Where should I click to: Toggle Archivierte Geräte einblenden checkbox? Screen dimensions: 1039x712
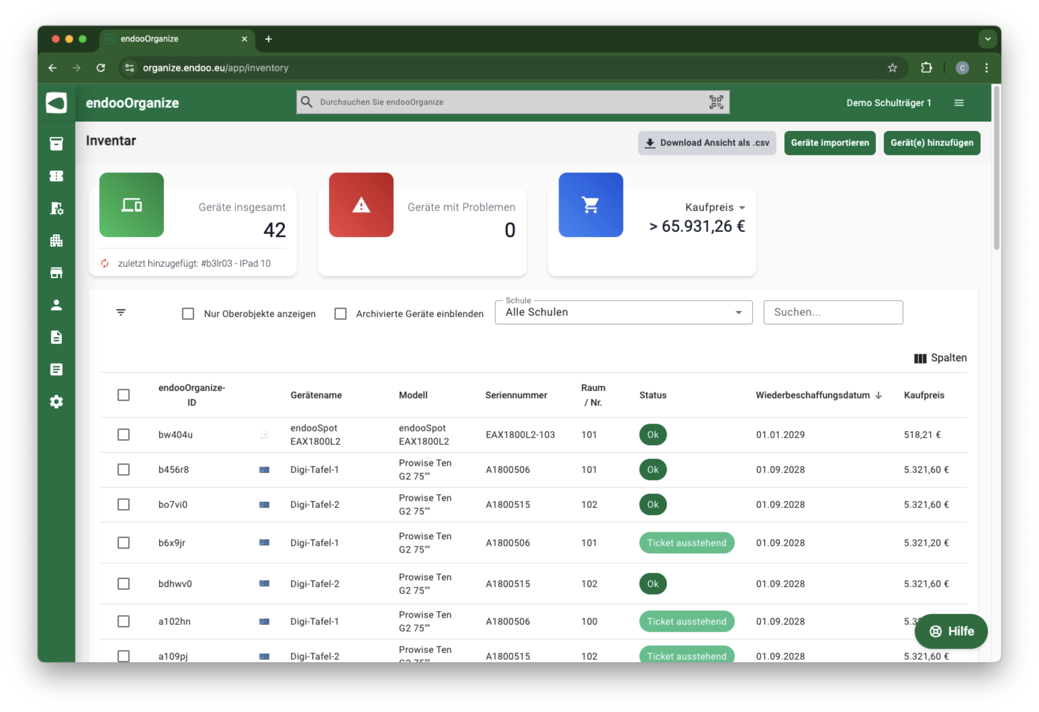(x=340, y=313)
